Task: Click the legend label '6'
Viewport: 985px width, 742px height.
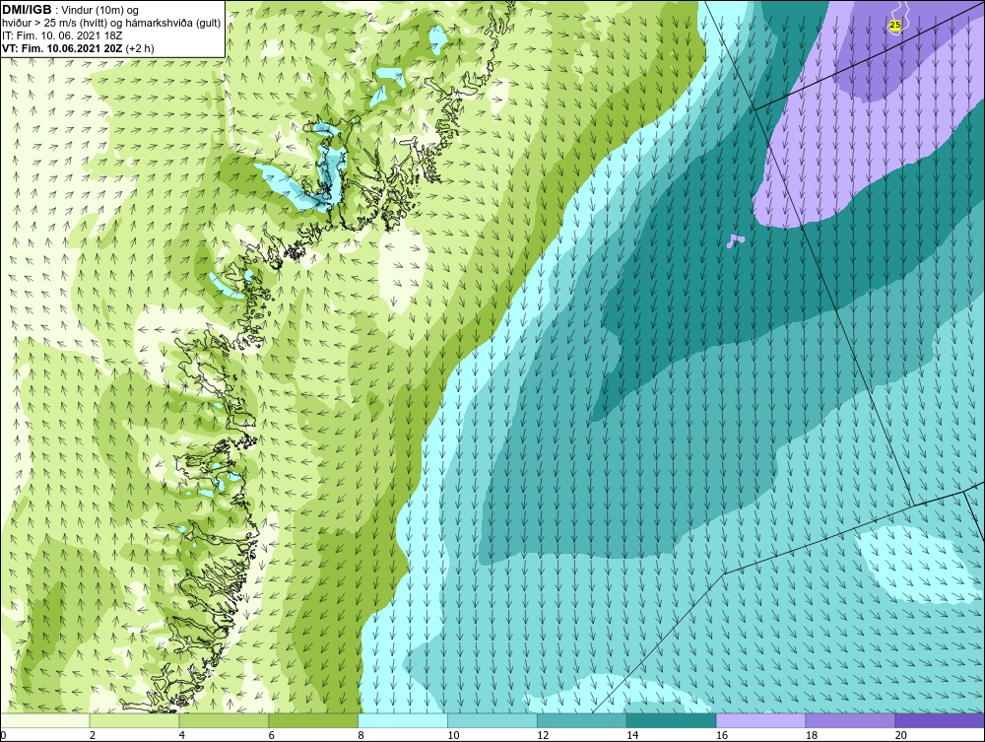Action: 272,735
